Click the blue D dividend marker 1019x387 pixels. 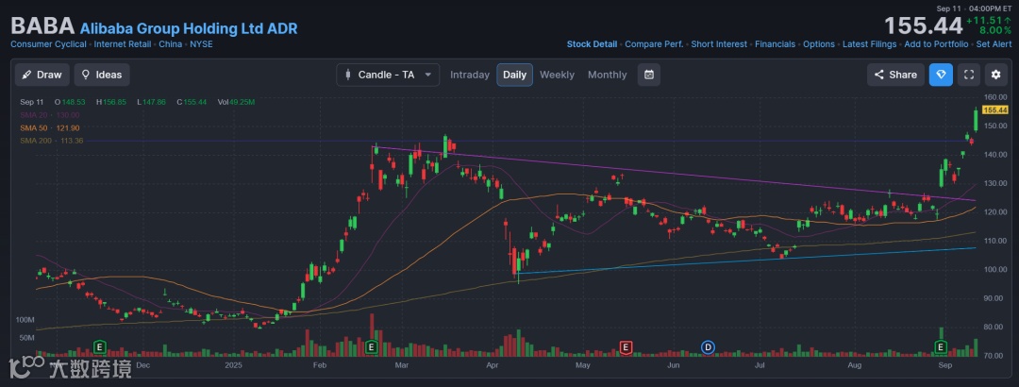(x=708, y=347)
